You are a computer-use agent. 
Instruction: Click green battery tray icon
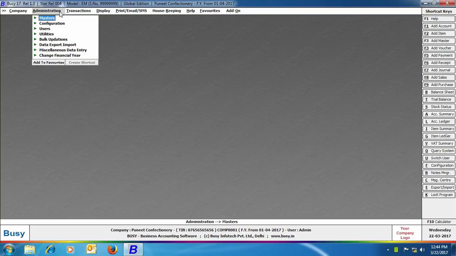point(396,250)
